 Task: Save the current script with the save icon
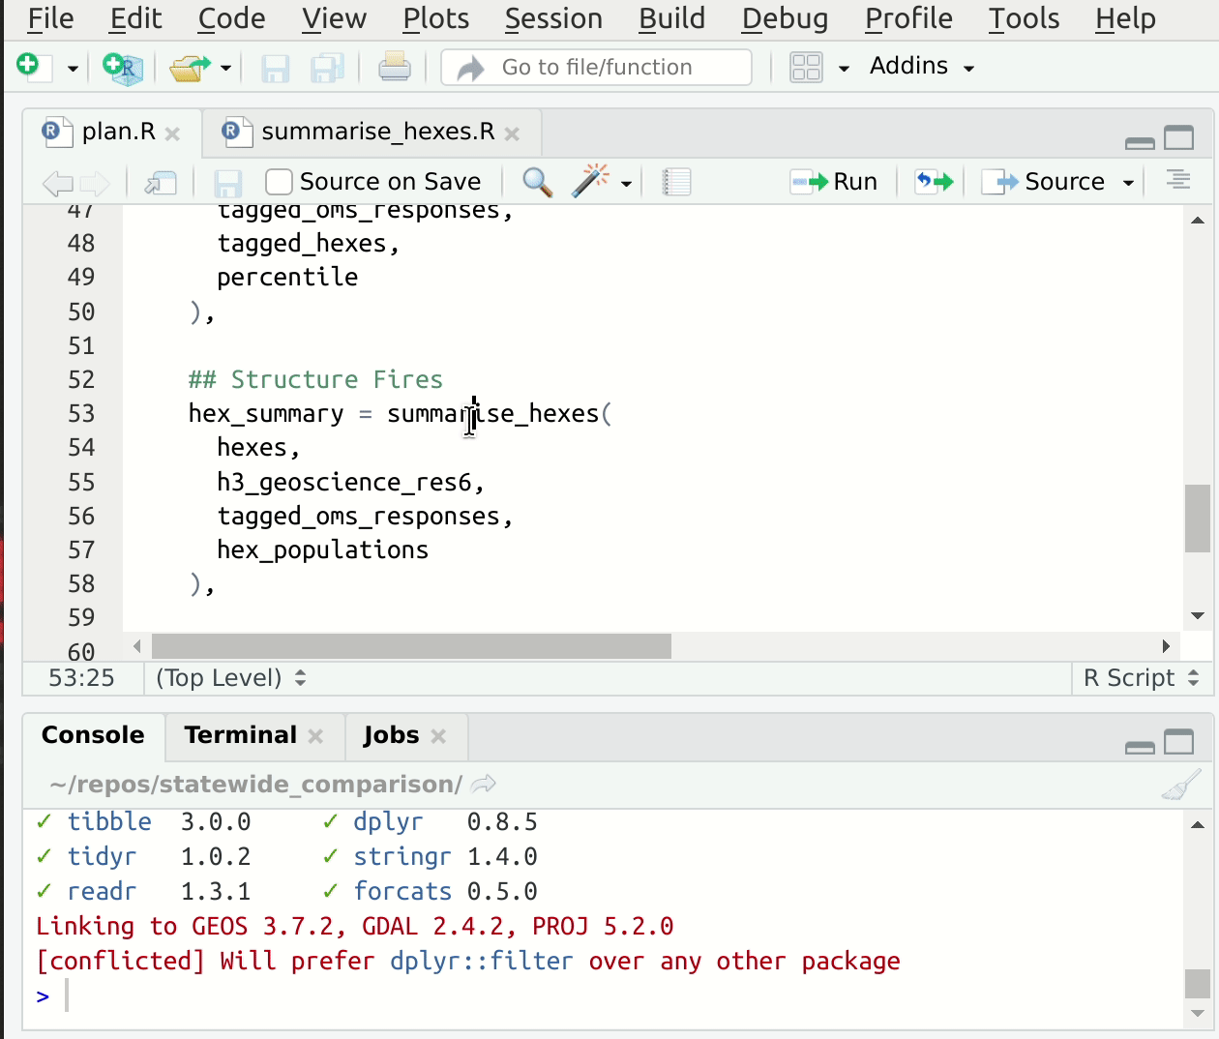coord(274,66)
